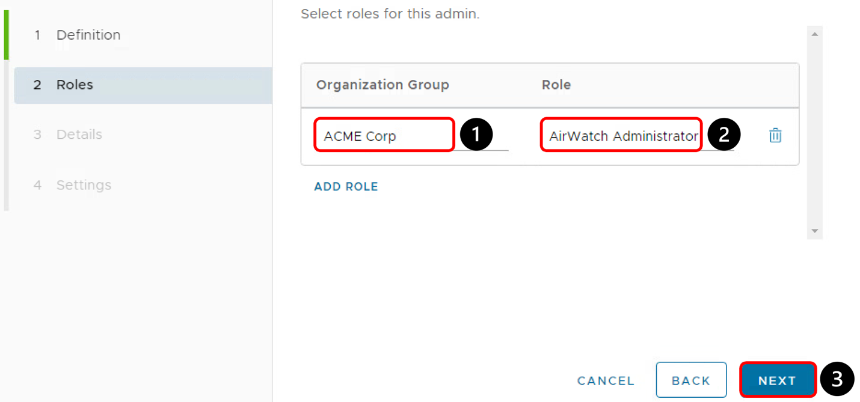Viewport: 860px width, 402px height.
Task: Go to the Definition wizard step
Action: tap(88, 35)
